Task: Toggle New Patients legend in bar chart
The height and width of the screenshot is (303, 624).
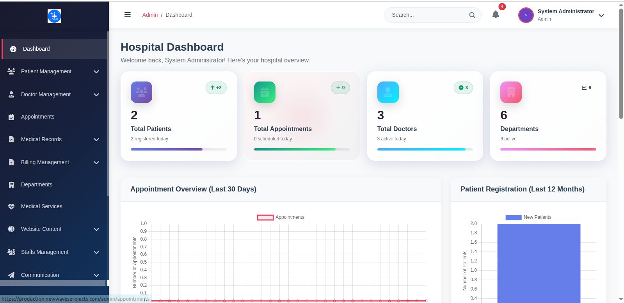Action: pyautogui.click(x=528, y=217)
